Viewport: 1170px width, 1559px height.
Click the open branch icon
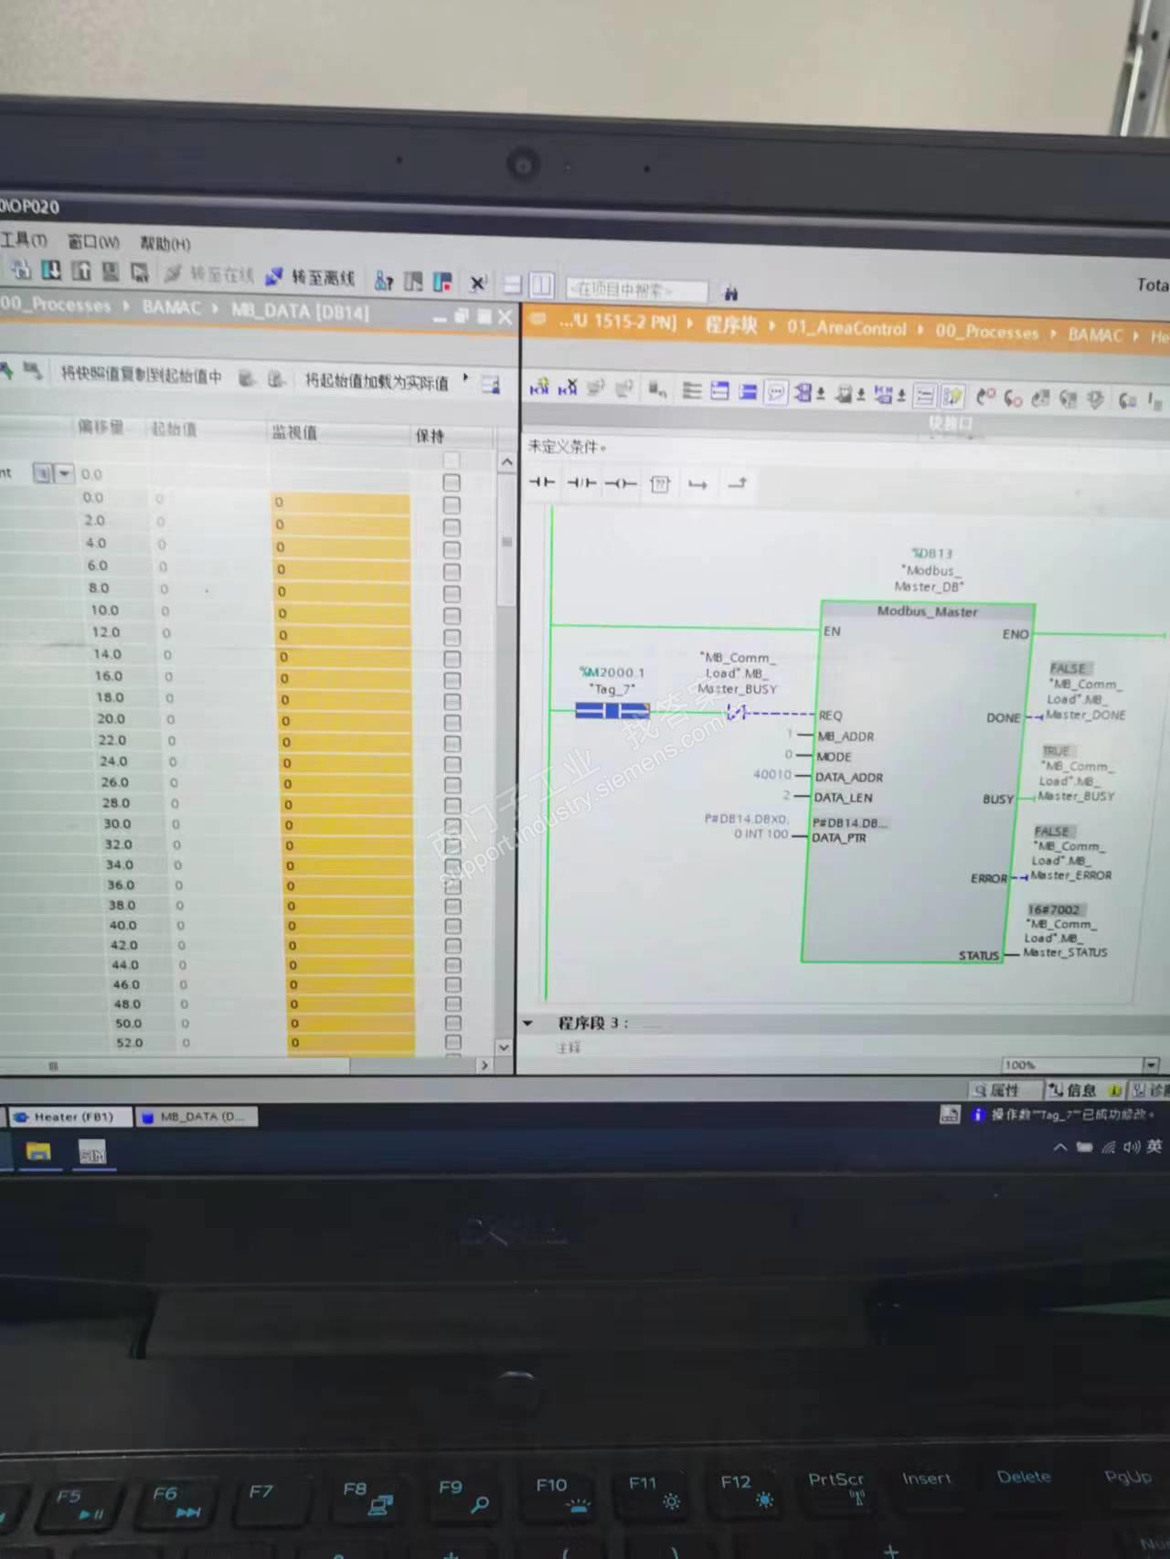697,484
